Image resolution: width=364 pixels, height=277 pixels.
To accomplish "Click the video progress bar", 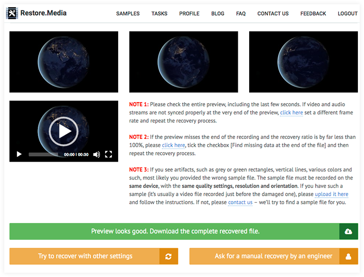I will coord(43,155).
